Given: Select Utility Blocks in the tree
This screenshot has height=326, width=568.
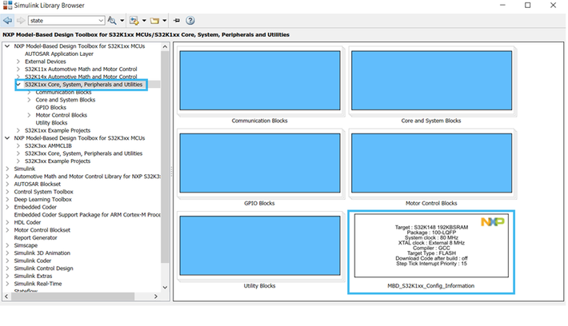Looking at the screenshot, I should 51,123.
